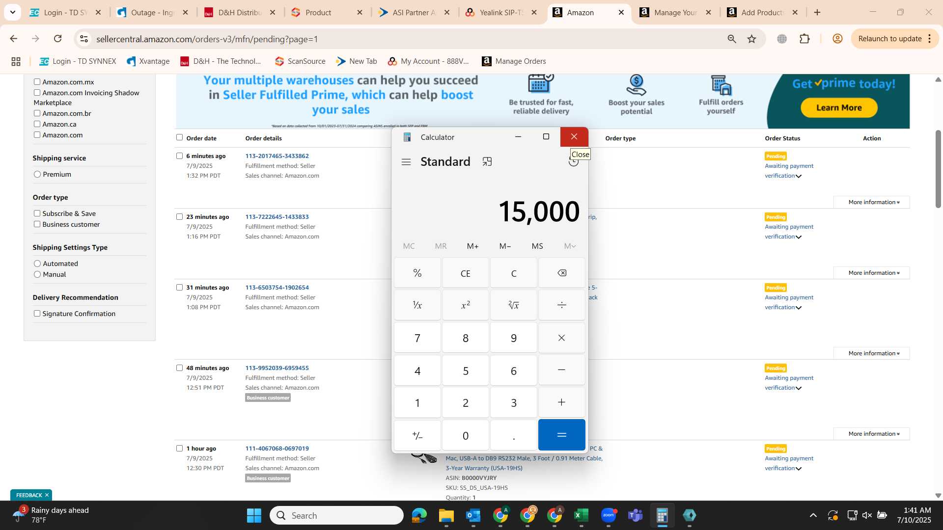The width and height of the screenshot is (943, 530).
Task: Open the tab search chevron in Chrome
Action: [x=12, y=12]
